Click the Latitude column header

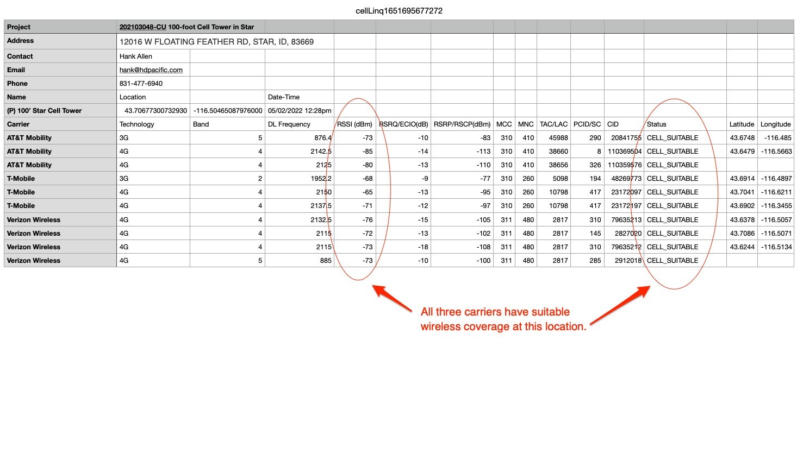(742, 124)
